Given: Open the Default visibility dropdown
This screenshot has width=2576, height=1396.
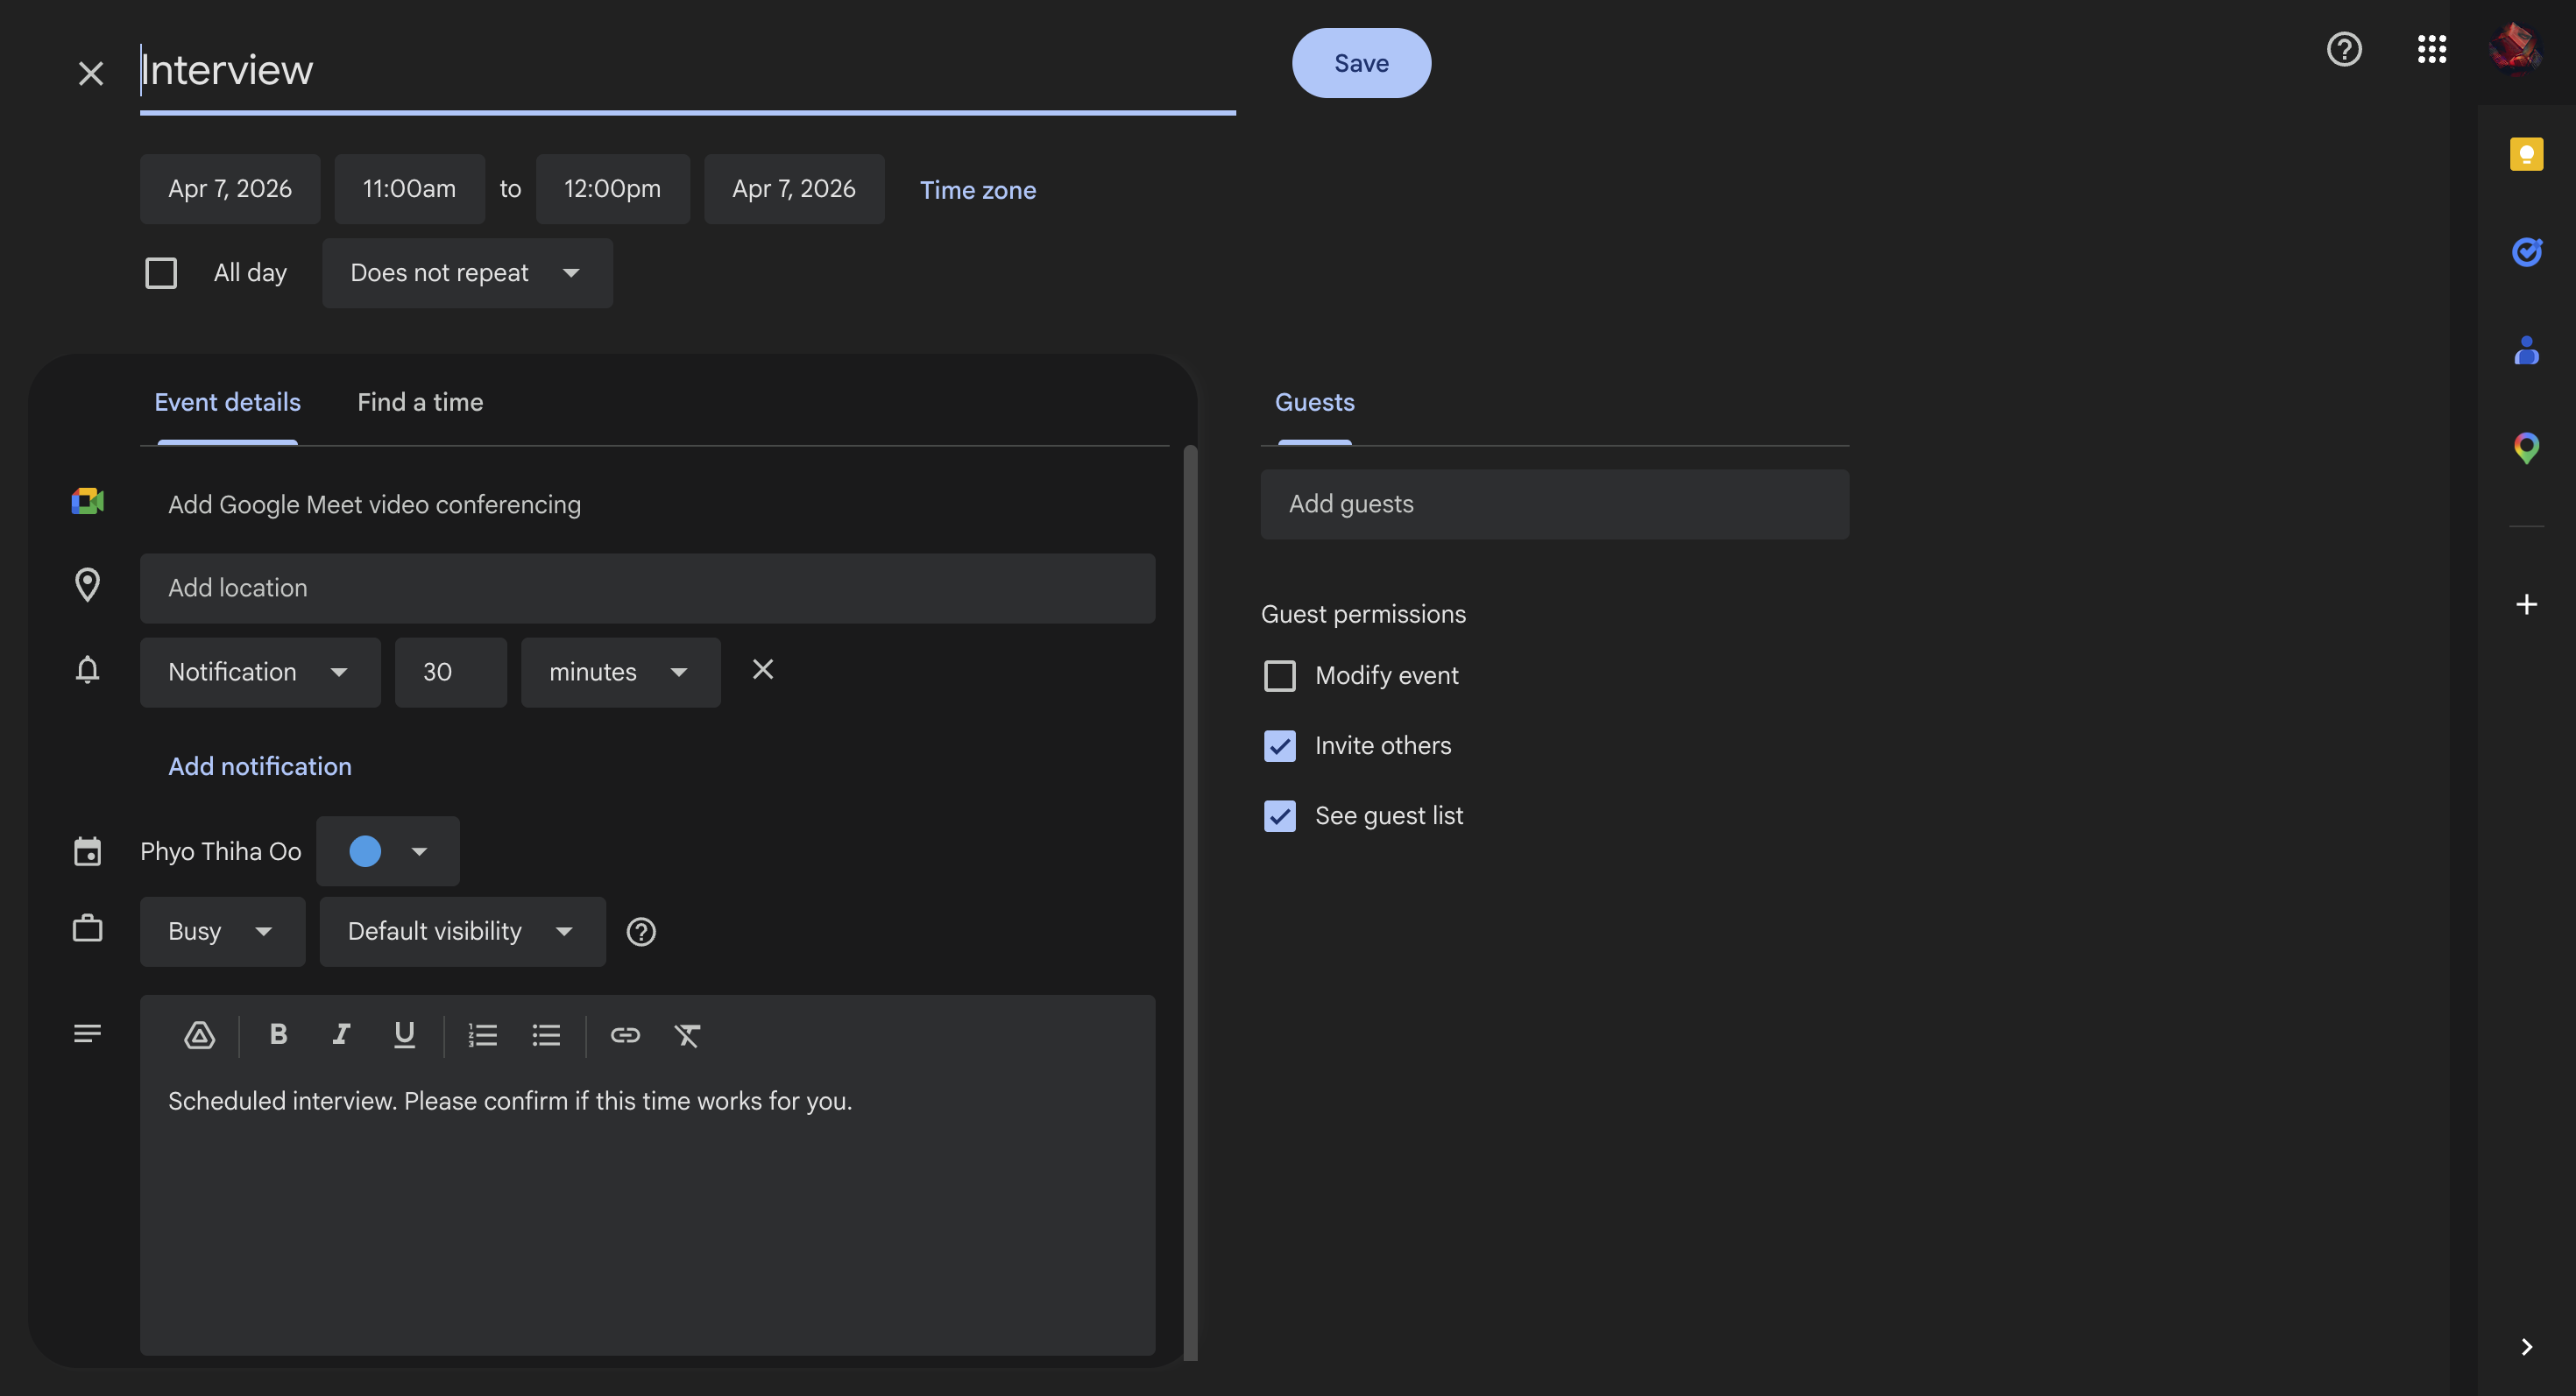Looking at the screenshot, I should click(x=462, y=931).
